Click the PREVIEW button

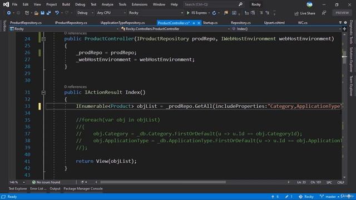tap(342, 13)
